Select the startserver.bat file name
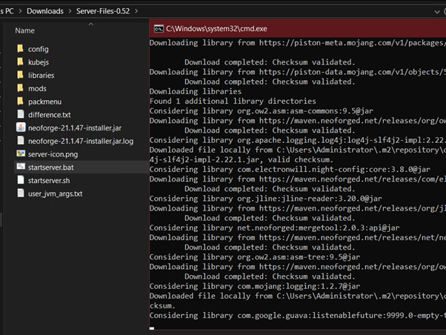446x335 pixels. (x=50, y=167)
